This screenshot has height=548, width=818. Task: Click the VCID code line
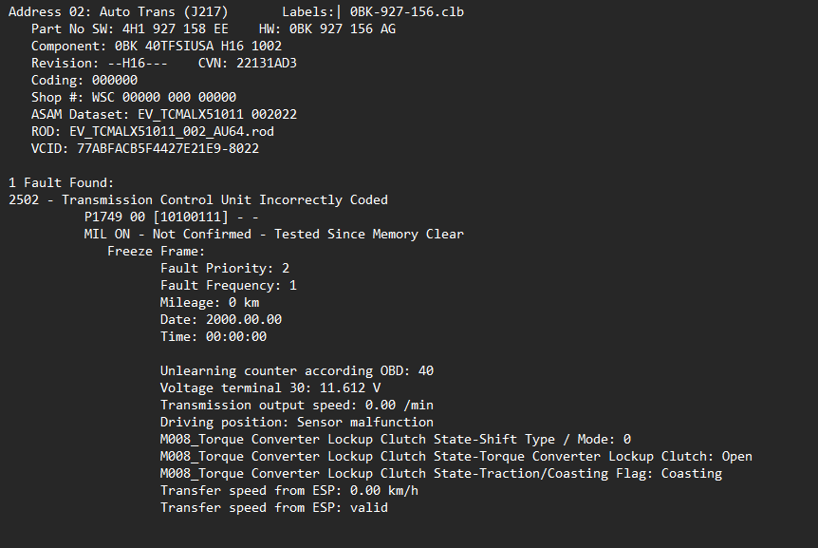144,148
